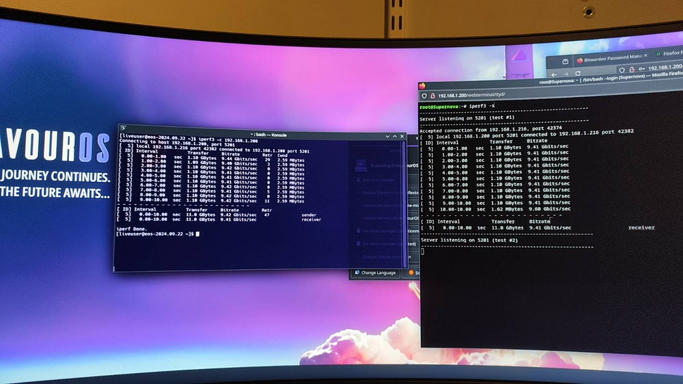Click the "Accepted connection from 192.168.1.216" line
The width and height of the screenshot is (683, 384).
tap(490, 129)
